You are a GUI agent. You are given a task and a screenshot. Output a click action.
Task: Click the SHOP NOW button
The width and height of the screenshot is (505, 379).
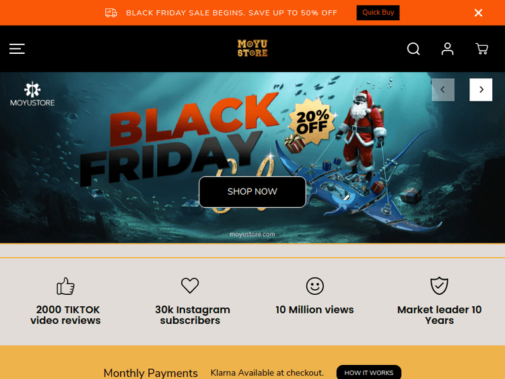point(252,192)
